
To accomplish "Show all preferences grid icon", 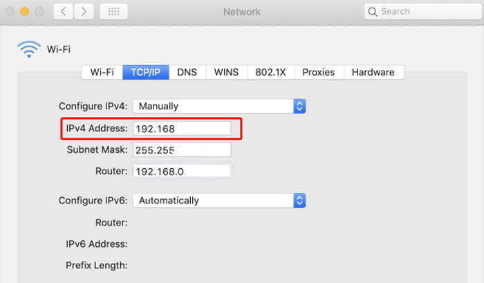I will coord(113,12).
